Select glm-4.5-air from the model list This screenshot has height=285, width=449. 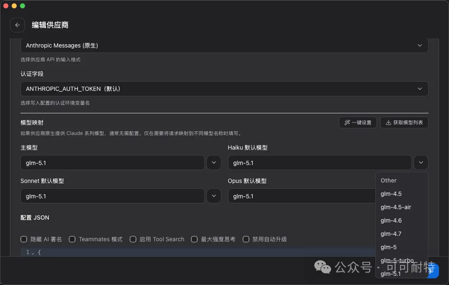401,207
